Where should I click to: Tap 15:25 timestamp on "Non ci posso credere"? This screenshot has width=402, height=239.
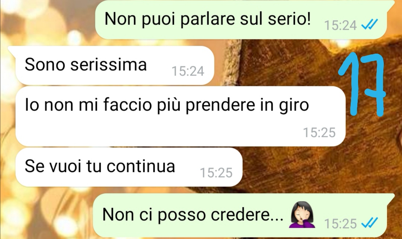pyautogui.click(x=340, y=223)
